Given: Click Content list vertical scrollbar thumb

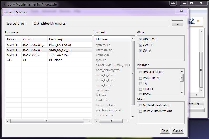Looking at the screenshot, I should (133, 73).
